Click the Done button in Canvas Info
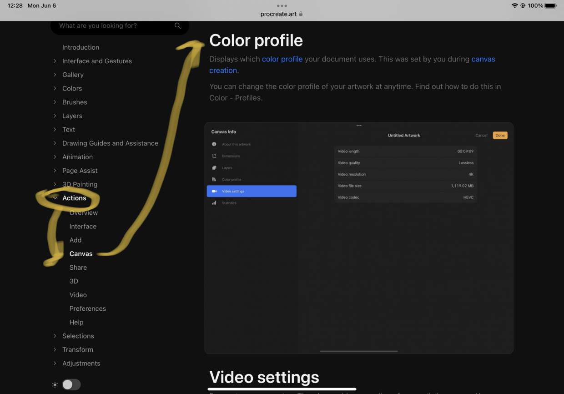564x394 pixels. pyautogui.click(x=500, y=135)
